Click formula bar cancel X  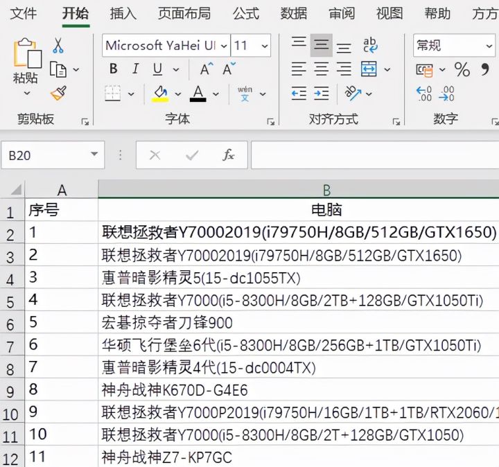(155, 155)
